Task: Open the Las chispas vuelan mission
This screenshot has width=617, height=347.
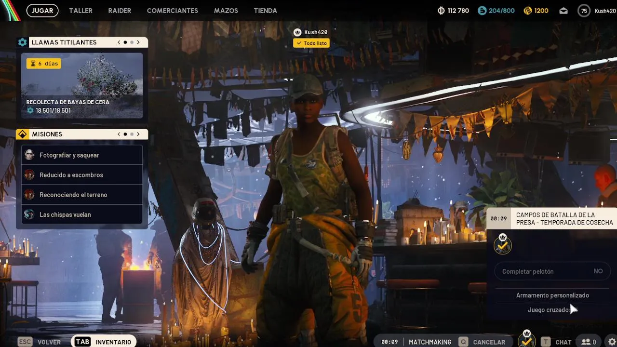Action: pos(82,214)
